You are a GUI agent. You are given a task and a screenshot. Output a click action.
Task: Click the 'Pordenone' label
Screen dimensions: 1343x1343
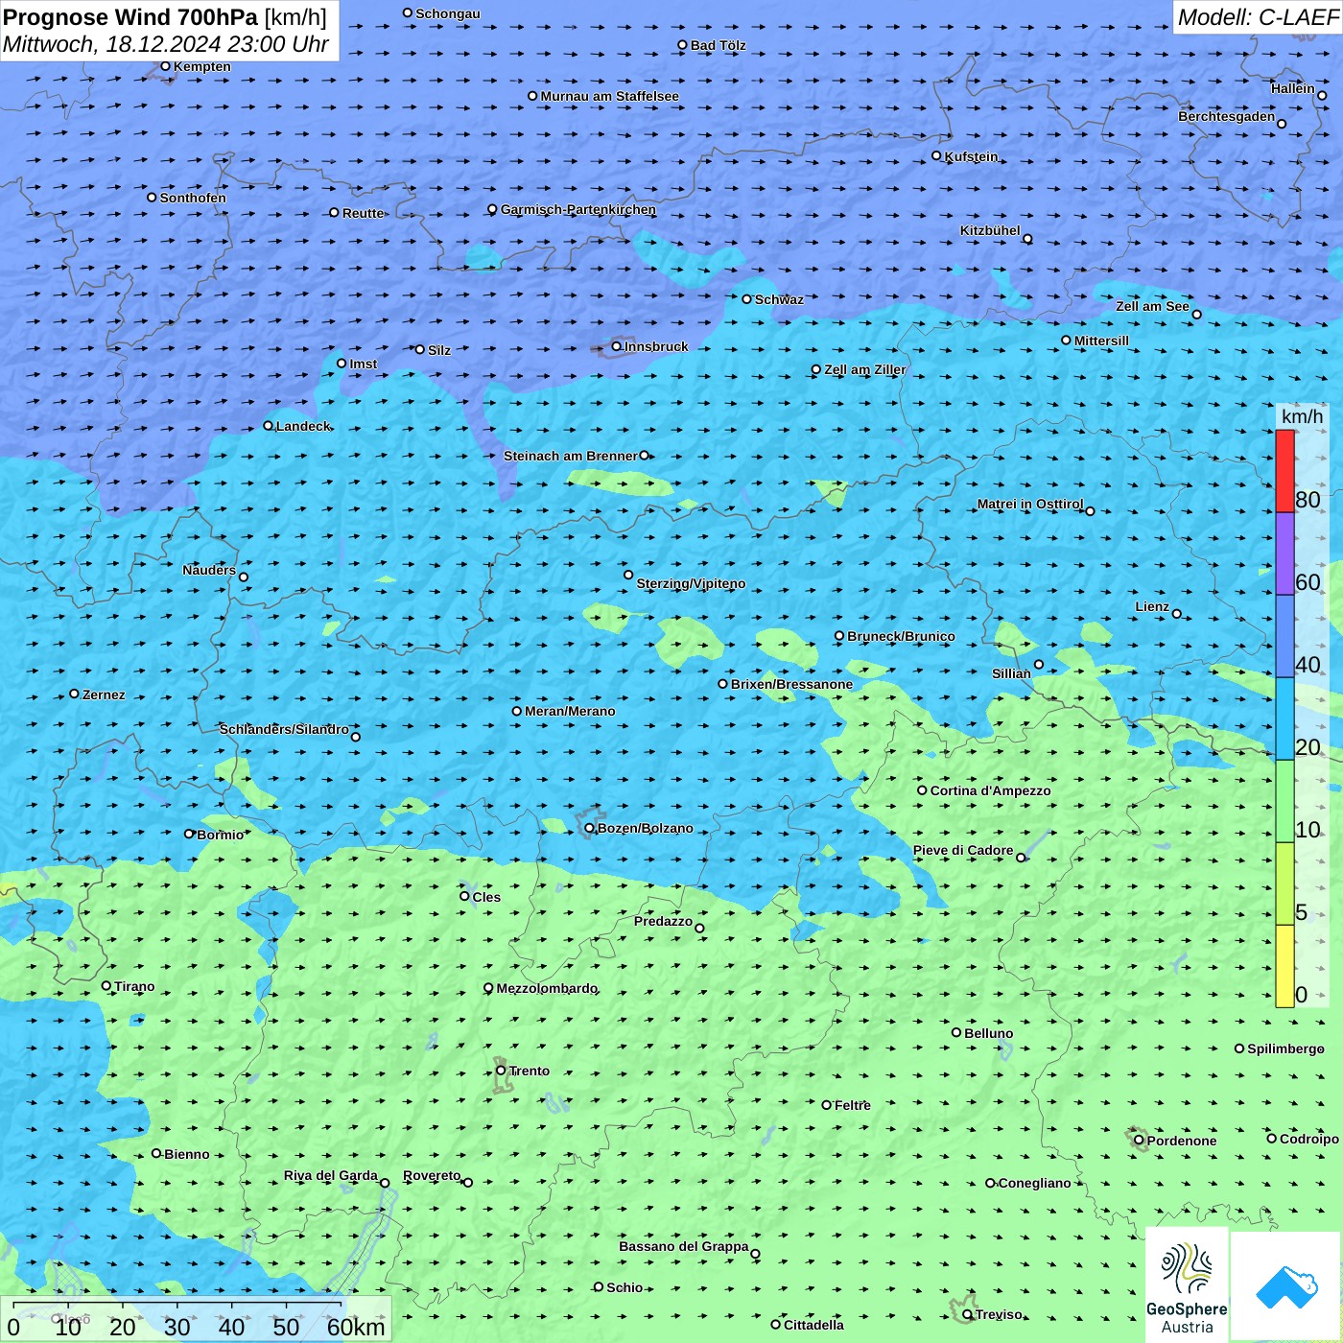[x=1182, y=1141]
